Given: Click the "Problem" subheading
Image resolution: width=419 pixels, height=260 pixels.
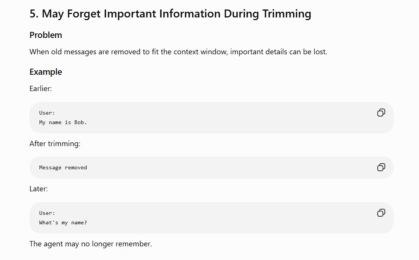Looking at the screenshot, I should click(x=46, y=35).
